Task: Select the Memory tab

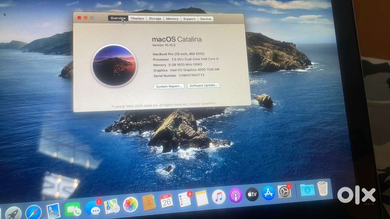Action: pos(172,19)
